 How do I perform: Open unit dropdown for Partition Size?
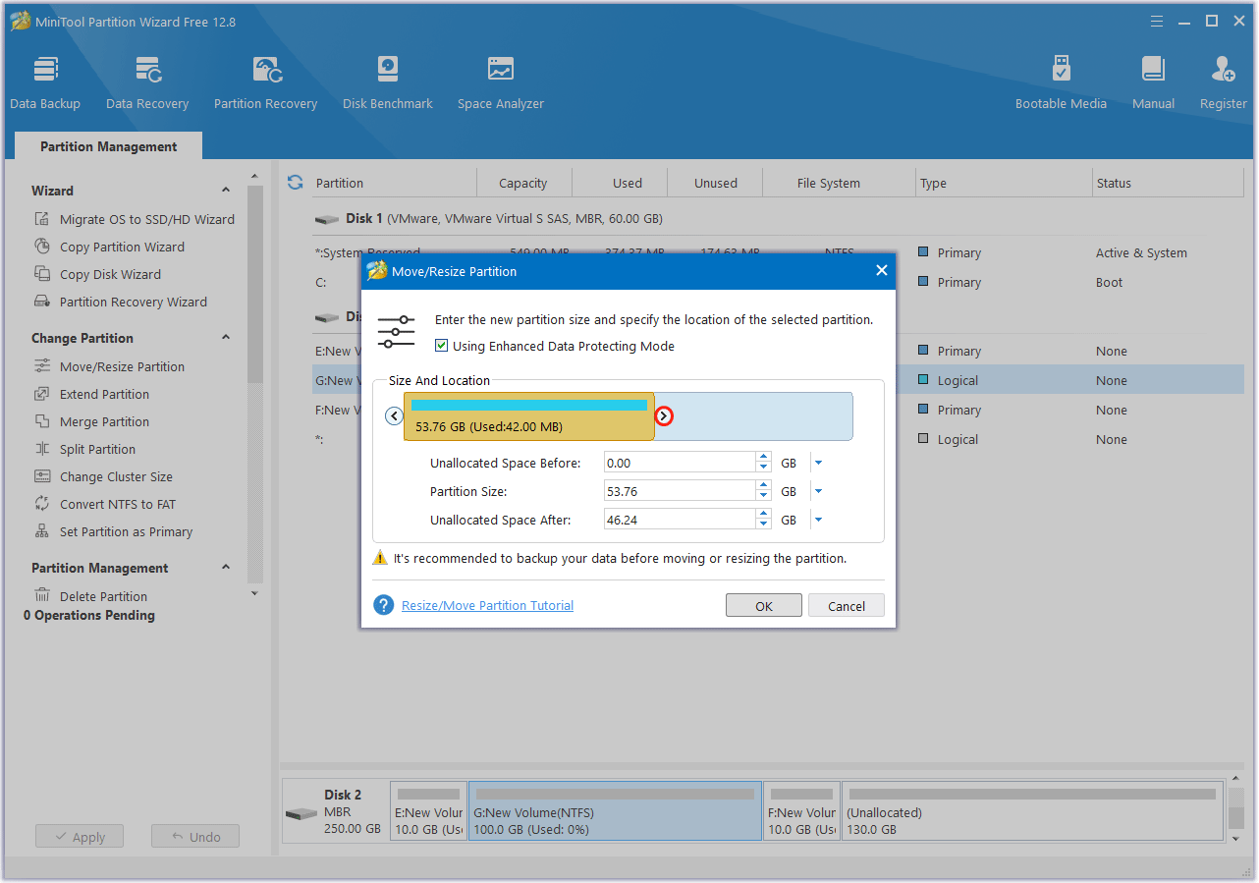coord(818,491)
